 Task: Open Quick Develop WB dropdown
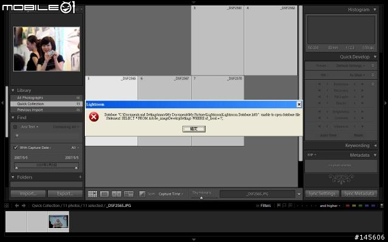(x=357, y=75)
